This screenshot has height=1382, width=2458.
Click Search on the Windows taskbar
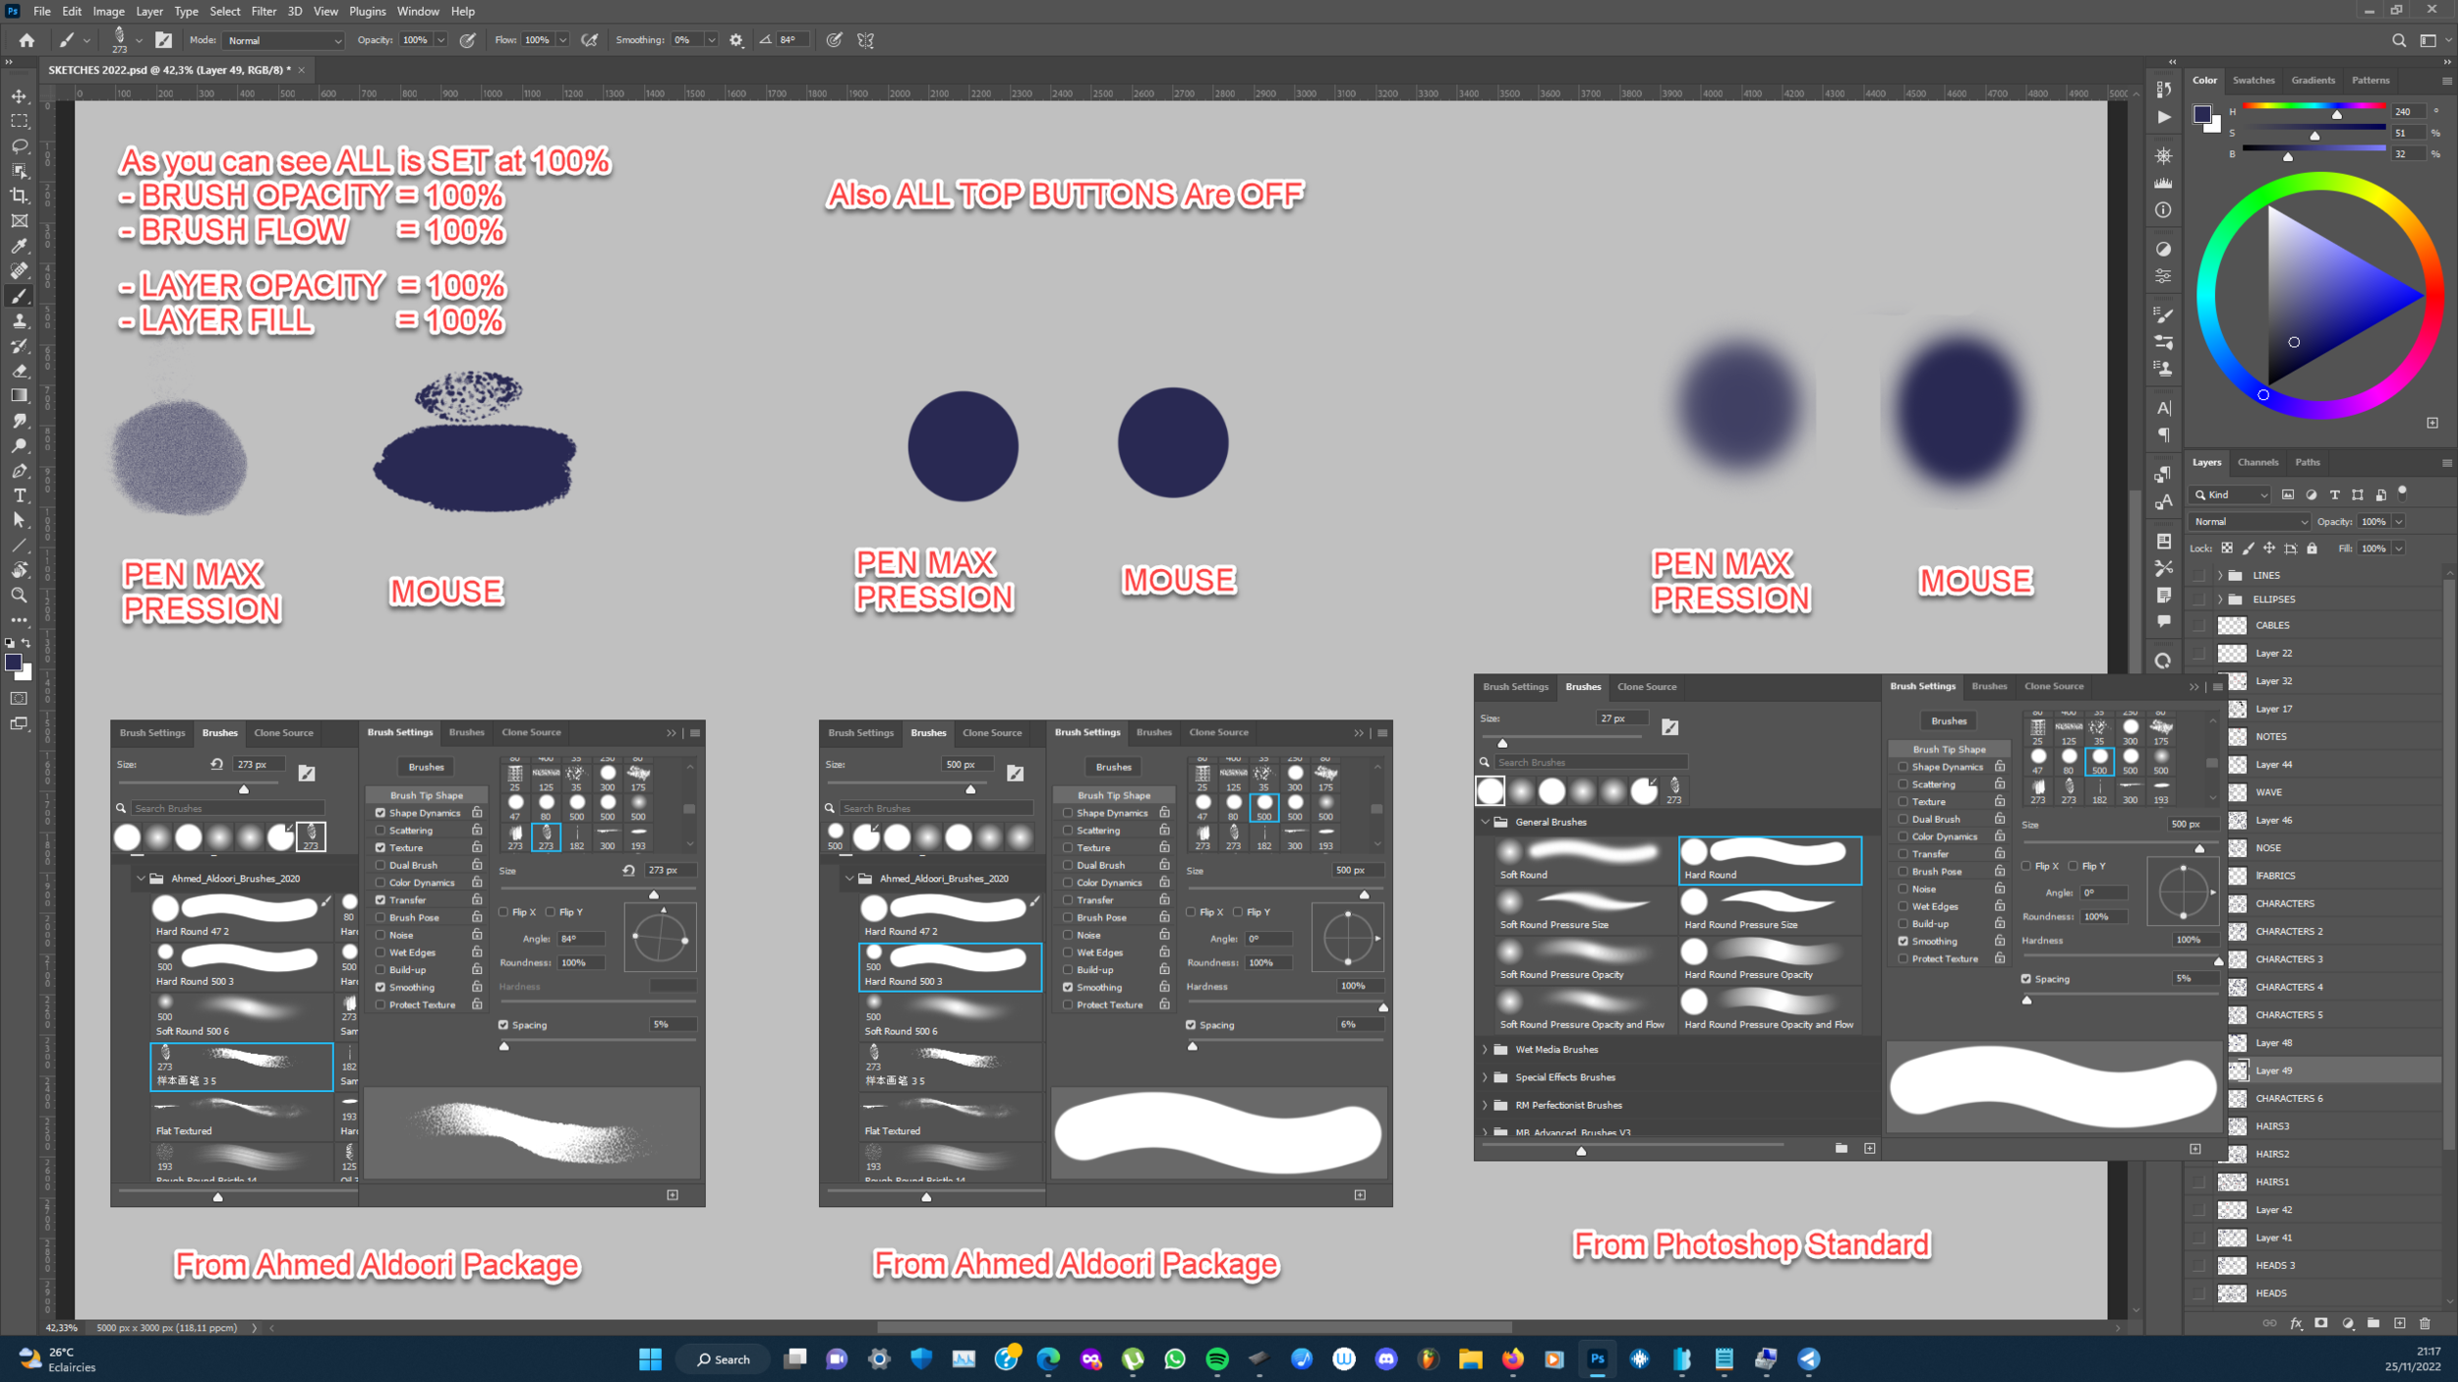[x=723, y=1358]
